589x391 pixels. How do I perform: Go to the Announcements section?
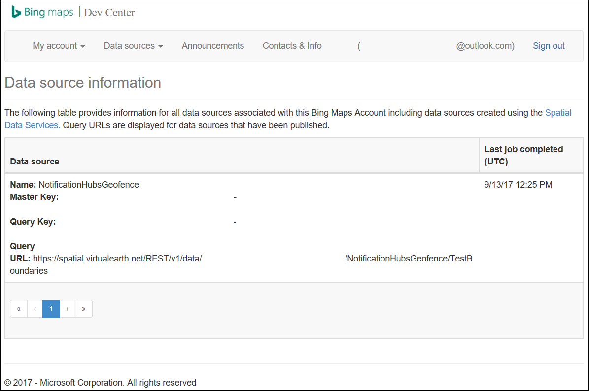[x=212, y=45]
